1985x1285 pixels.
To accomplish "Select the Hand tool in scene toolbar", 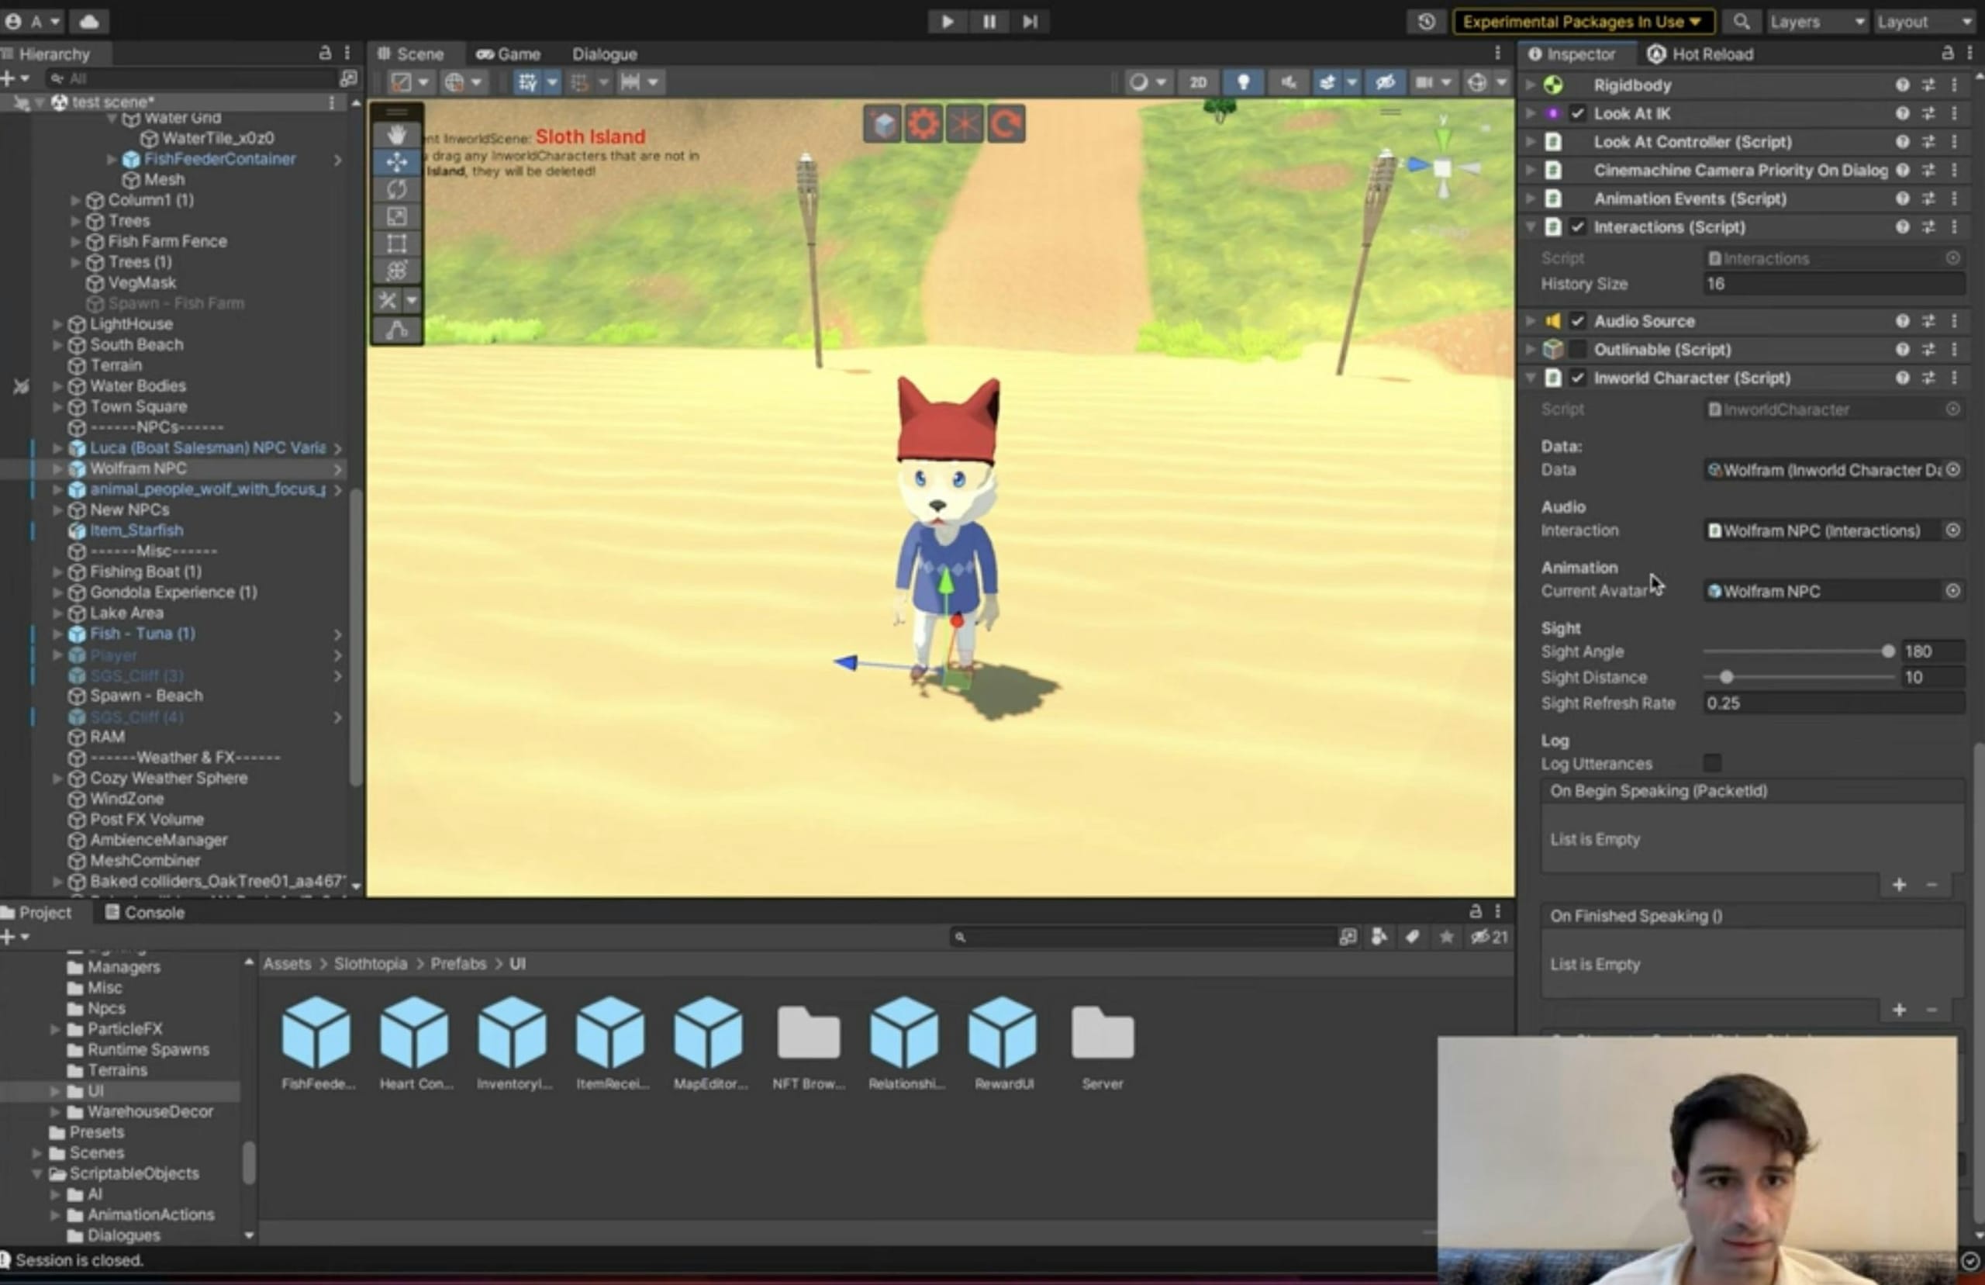I will [396, 135].
